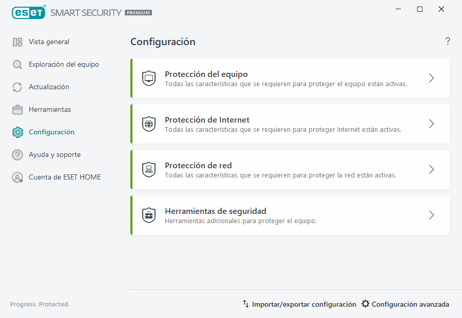Viewport: 462px width, 318px height.
Task: Click the Actualización refresh icon
Action: 17,87
